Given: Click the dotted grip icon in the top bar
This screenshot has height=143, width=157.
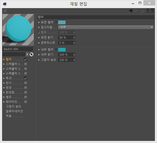Looking at the screenshot, I should pos(5,10).
